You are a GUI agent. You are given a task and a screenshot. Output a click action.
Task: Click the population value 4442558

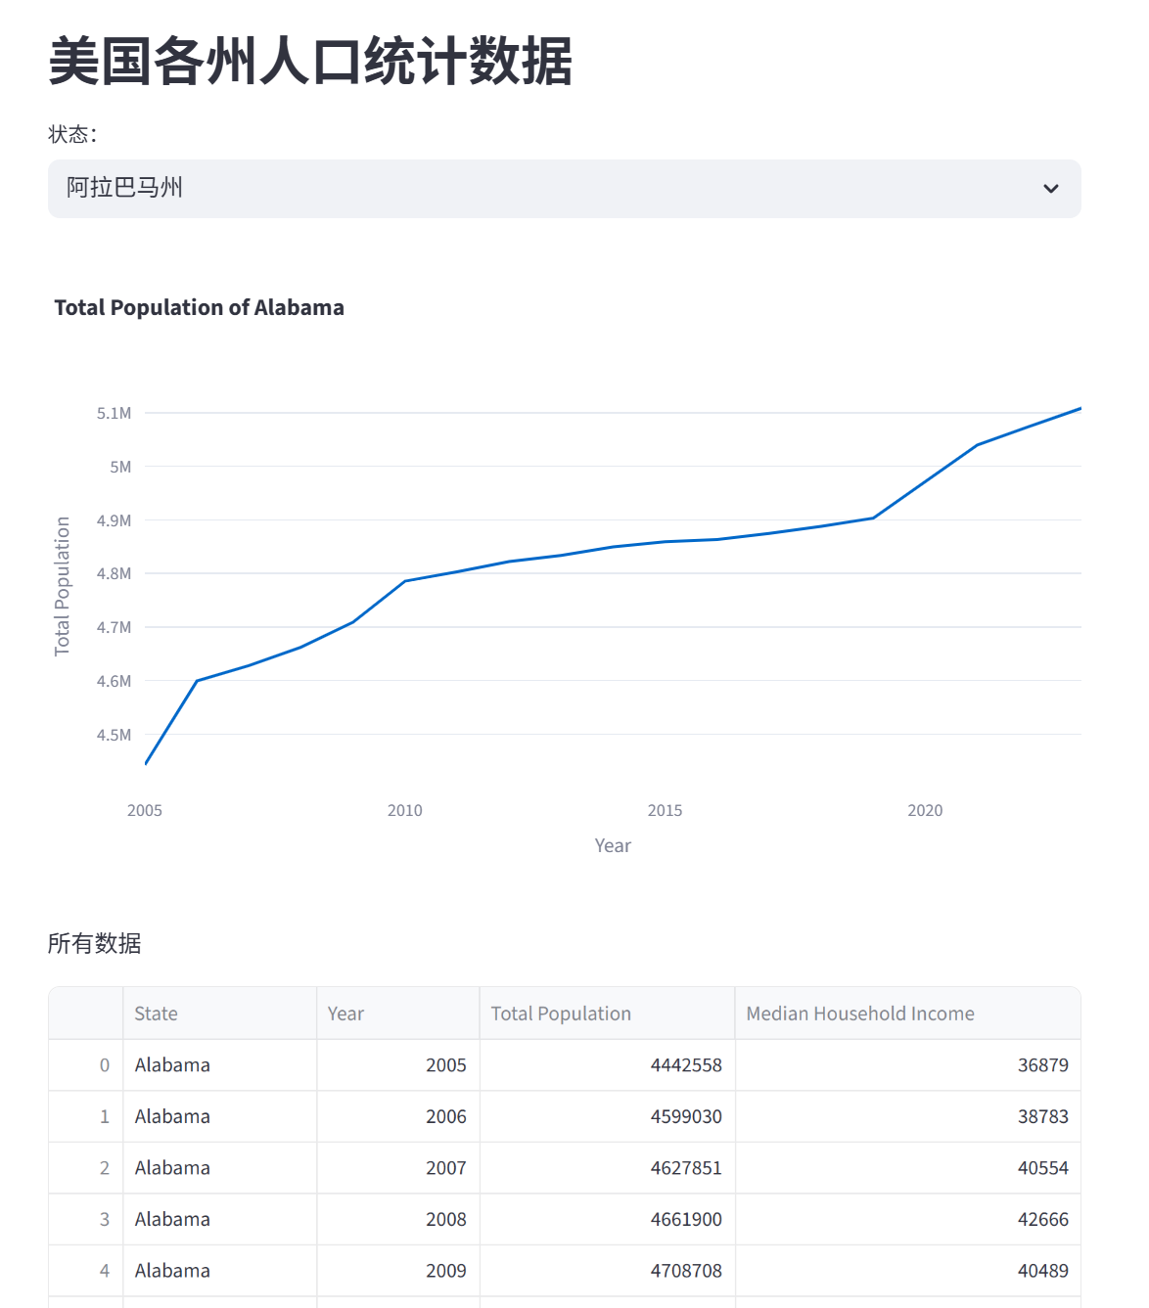tap(686, 1064)
